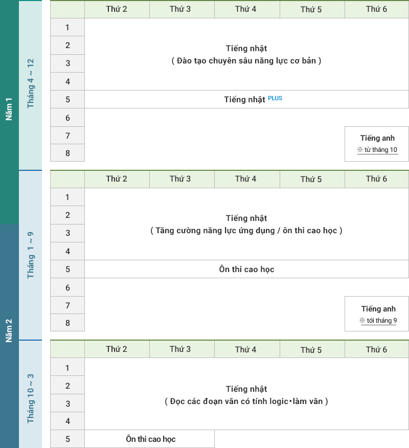Click the underlined tới tháng 9 note
Viewport: 409px width, 448px height.
click(378, 321)
